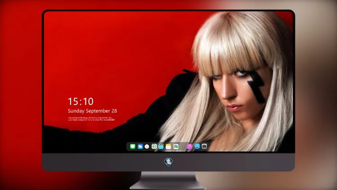Launch the Clock app from the dock

pos(147,146)
